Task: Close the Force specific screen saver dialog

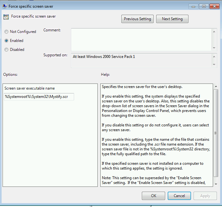Action: coord(215,6)
